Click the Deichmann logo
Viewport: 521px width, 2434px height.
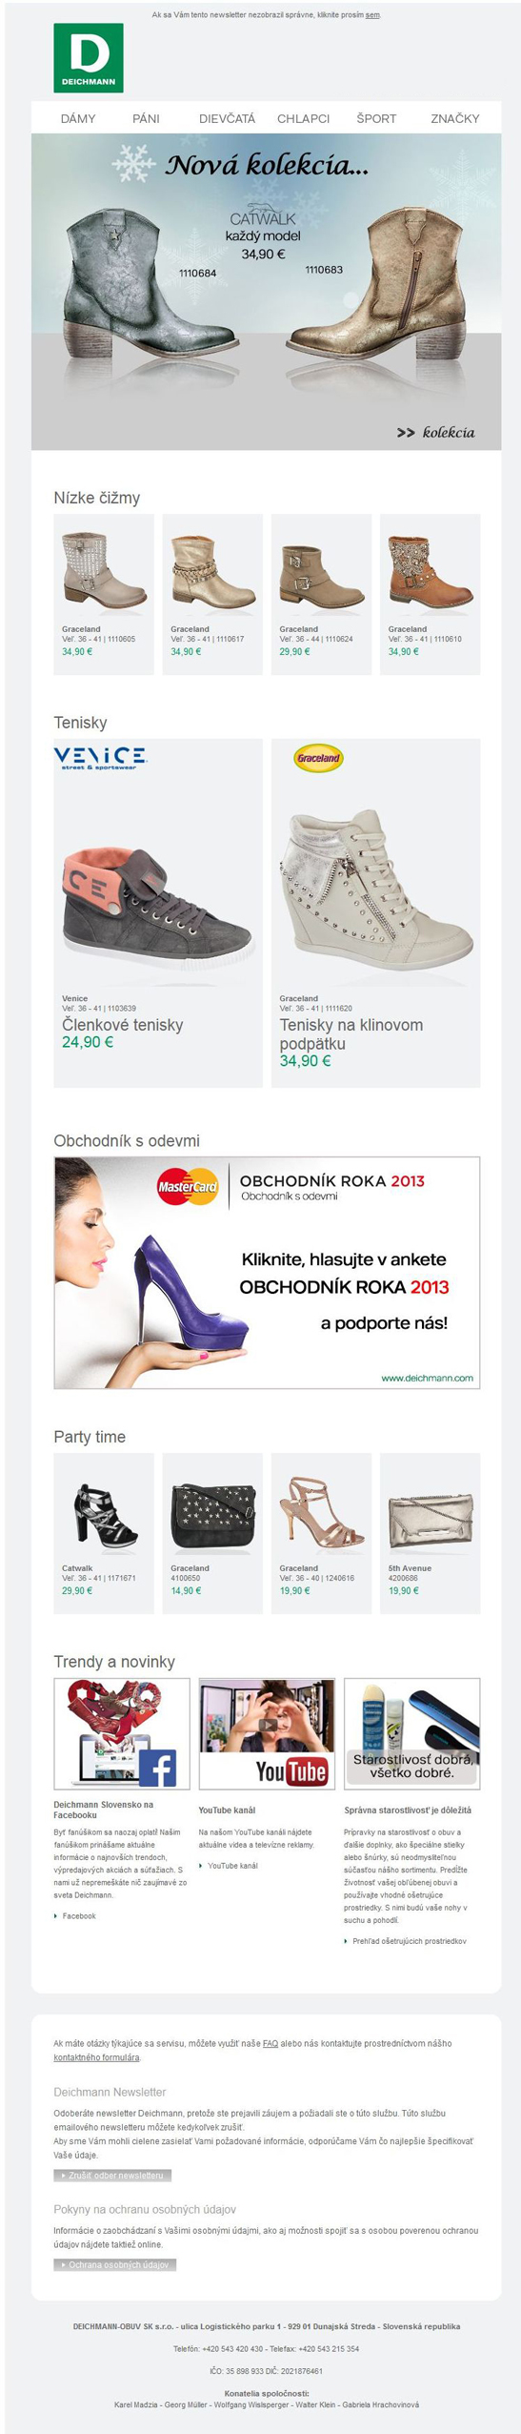[x=89, y=57]
